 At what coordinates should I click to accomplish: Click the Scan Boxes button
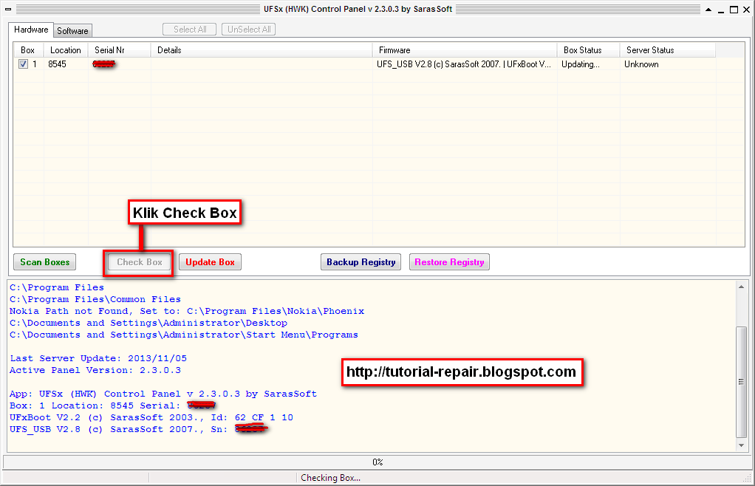coord(45,262)
